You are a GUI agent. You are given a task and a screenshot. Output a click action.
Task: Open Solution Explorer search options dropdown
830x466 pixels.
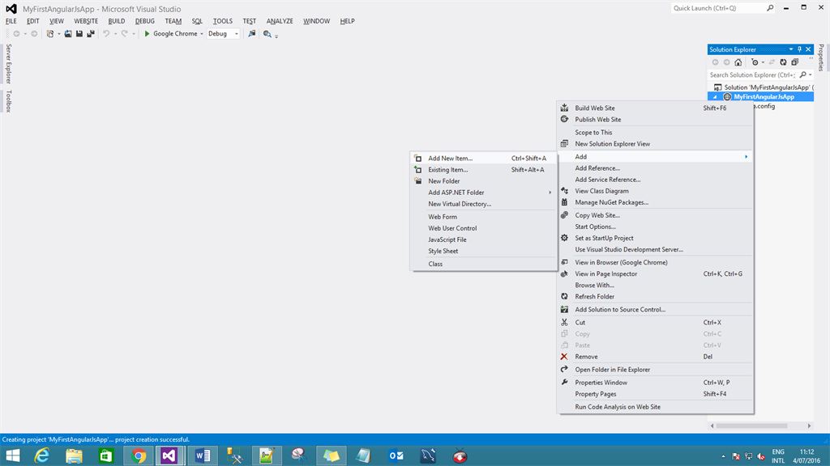[811, 75]
